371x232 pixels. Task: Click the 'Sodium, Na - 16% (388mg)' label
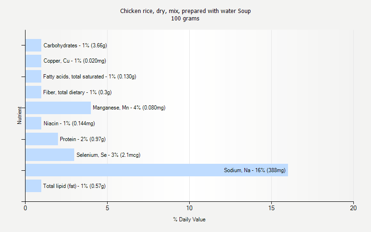click(255, 170)
